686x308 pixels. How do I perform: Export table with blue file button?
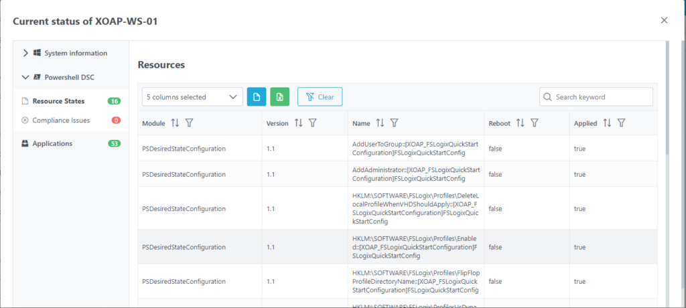257,96
